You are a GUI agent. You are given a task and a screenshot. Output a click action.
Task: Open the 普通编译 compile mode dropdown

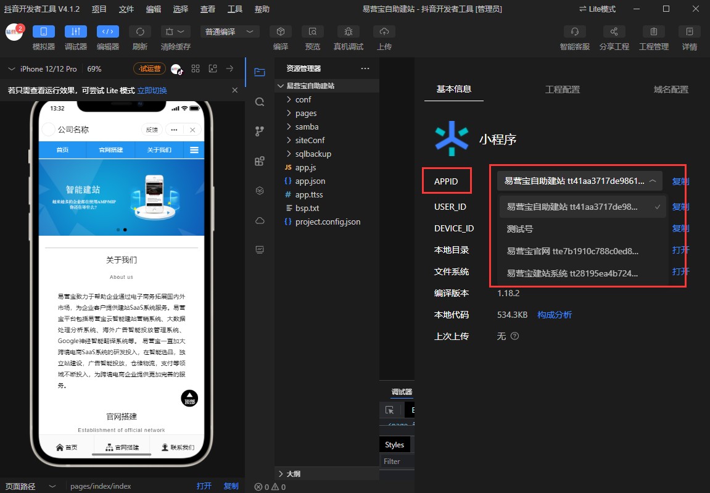tap(229, 31)
